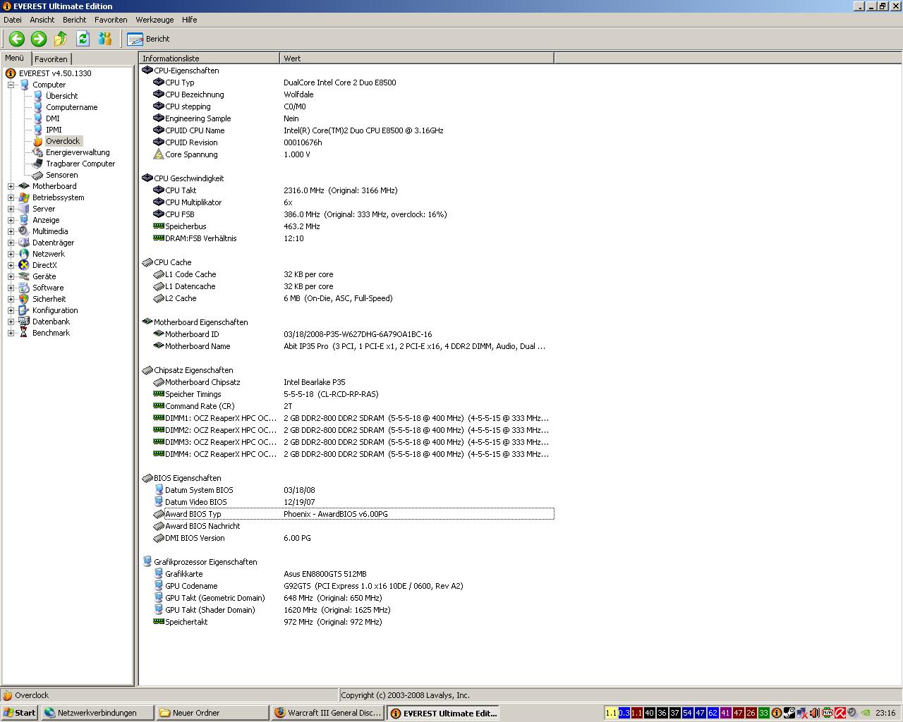The height and width of the screenshot is (722, 903).
Task: Click yellow 1.1 sensor tray tile
Action: click(x=611, y=713)
